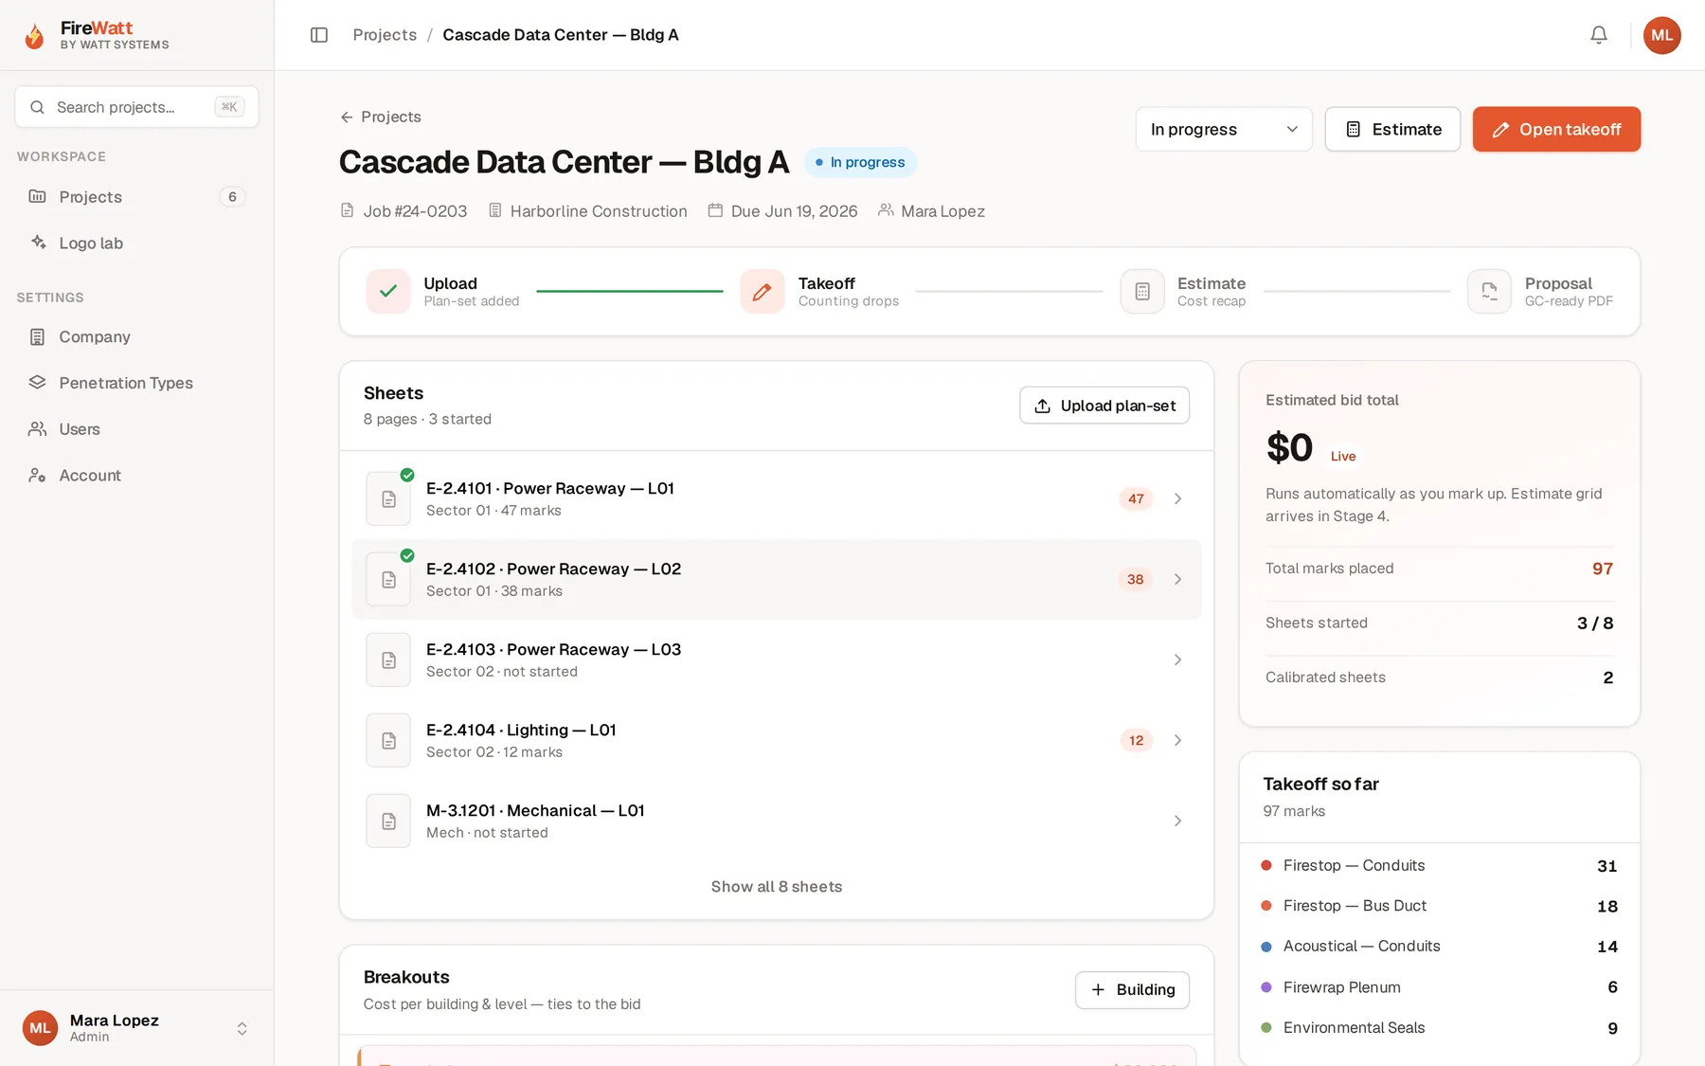Expand the E-2.4101 Power Raceway row chevron

1177,498
